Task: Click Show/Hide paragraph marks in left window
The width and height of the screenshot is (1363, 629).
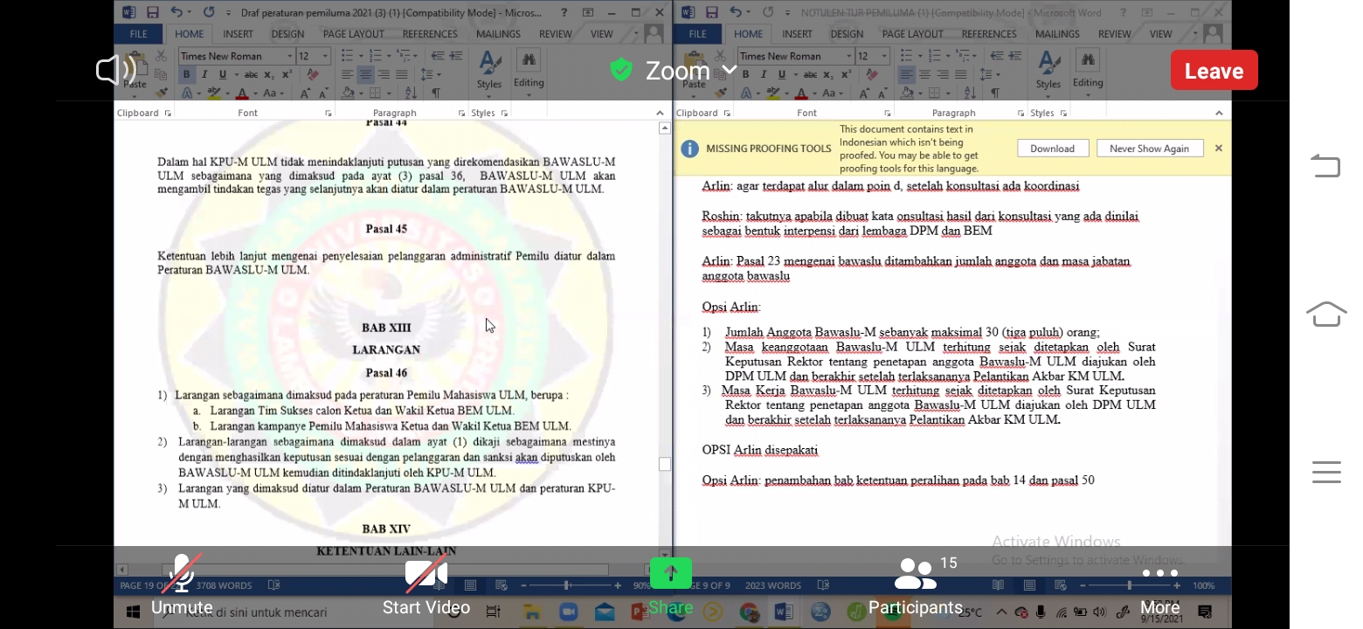Action: click(436, 93)
